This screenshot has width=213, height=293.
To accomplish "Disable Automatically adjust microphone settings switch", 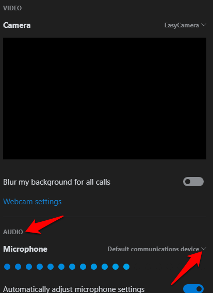I will (x=193, y=289).
